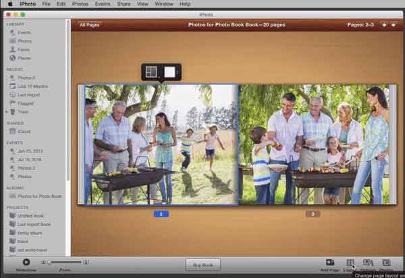Click the Buy Book button

(203, 265)
